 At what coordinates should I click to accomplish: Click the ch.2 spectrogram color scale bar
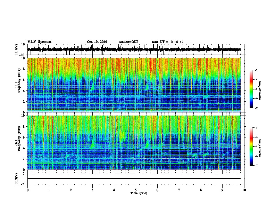click(251, 147)
